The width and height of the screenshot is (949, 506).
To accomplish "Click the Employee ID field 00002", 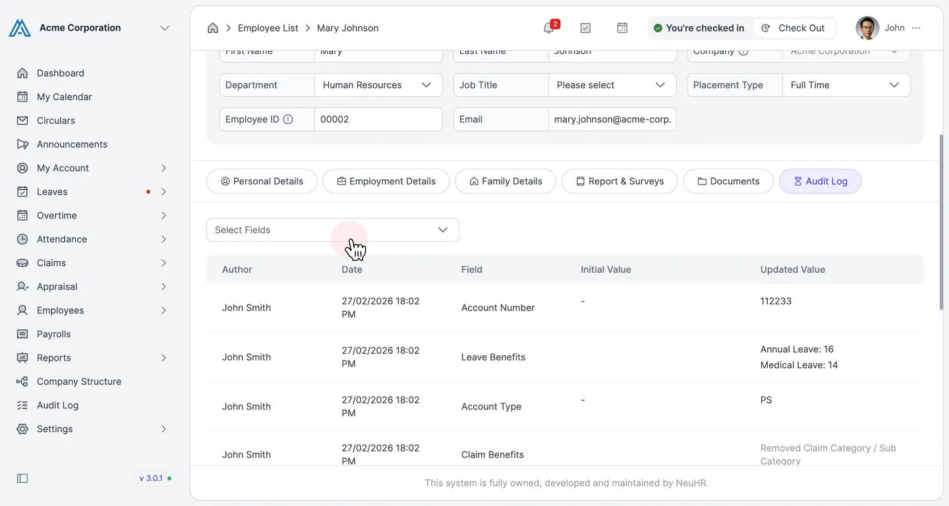I will (378, 119).
